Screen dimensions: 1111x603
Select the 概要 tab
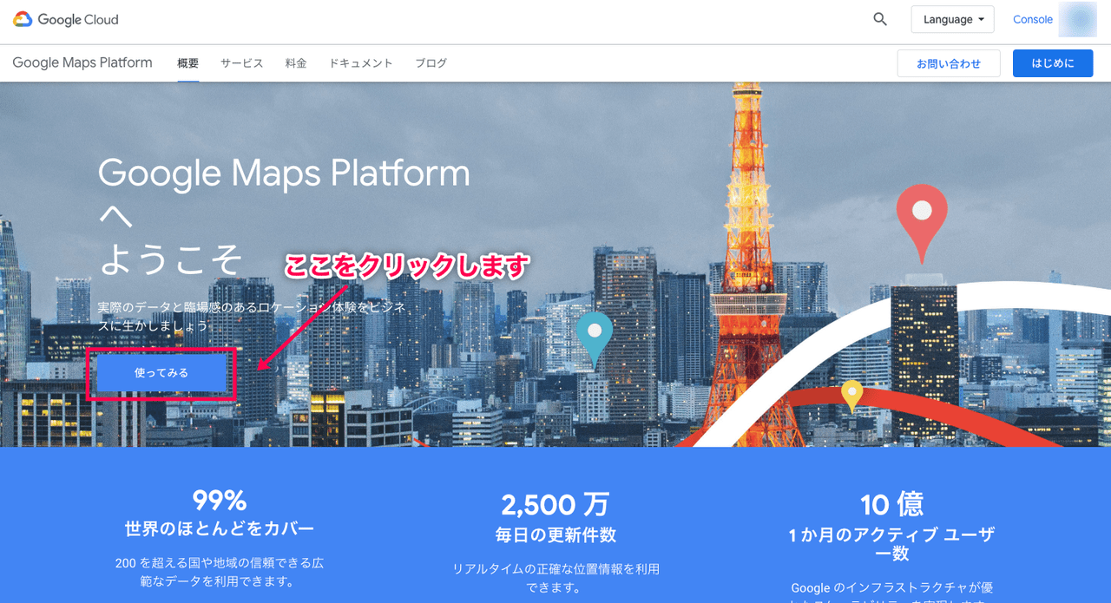188,63
